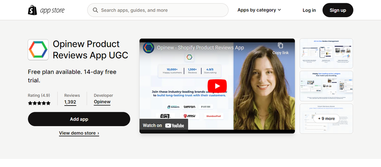Open the All-in-One Review Management thumbnail
This screenshot has height=167, width=381.
tap(326, 54)
